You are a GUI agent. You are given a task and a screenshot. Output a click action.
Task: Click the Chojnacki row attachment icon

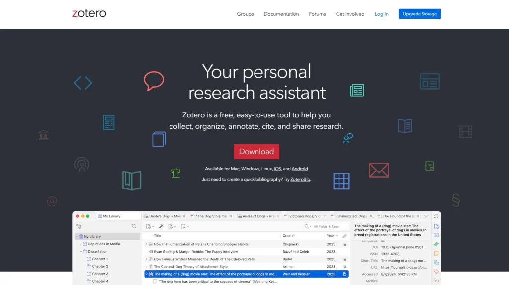[x=345, y=244]
